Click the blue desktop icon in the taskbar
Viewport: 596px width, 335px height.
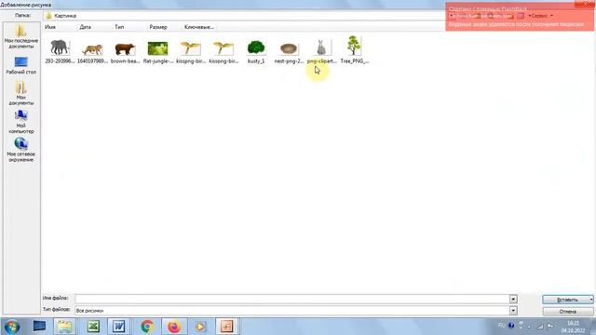(39, 327)
